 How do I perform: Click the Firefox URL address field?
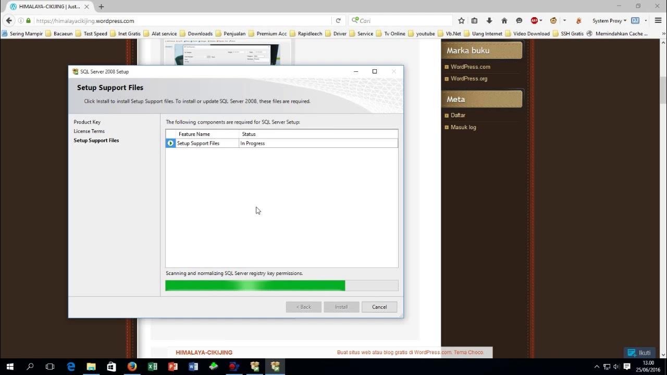coord(182,21)
